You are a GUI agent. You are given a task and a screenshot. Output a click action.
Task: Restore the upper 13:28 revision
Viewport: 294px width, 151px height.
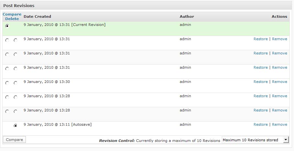pyautogui.click(x=260, y=96)
